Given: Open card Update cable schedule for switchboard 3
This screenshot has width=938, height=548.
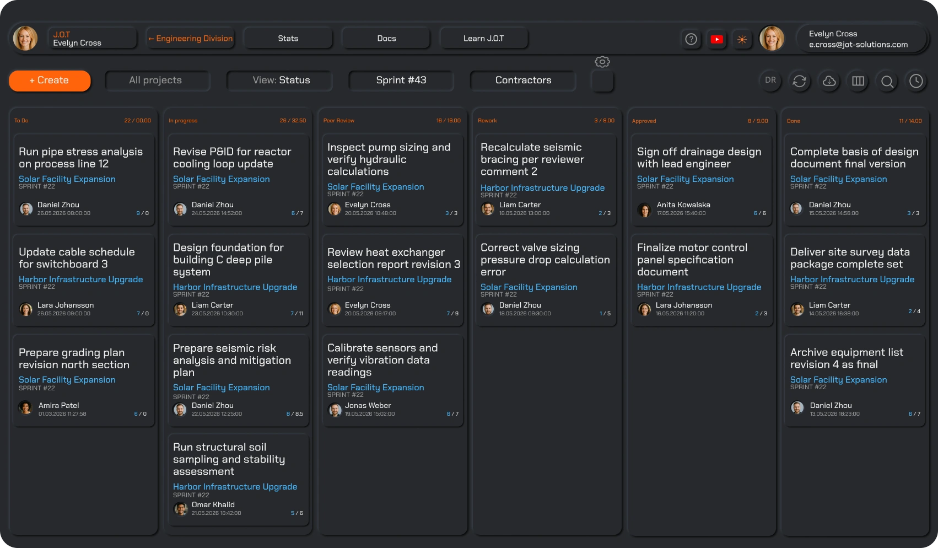Looking at the screenshot, I should coord(84,281).
